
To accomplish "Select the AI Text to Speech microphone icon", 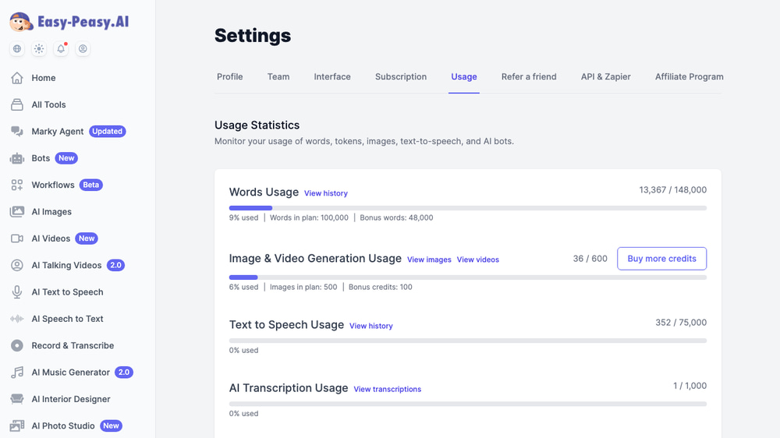I will 17,292.
